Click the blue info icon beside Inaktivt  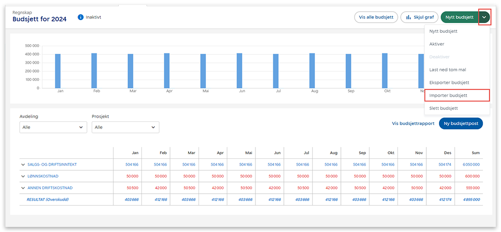81,17
